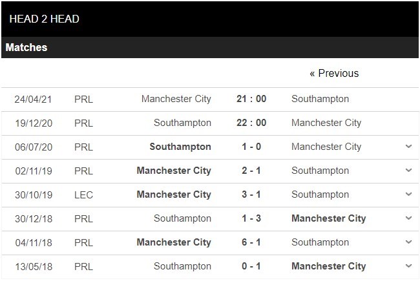Click the 1 - 0 score on 06/07/20
This screenshot has height=283, width=420.
pyautogui.click(x=251, y=147)
